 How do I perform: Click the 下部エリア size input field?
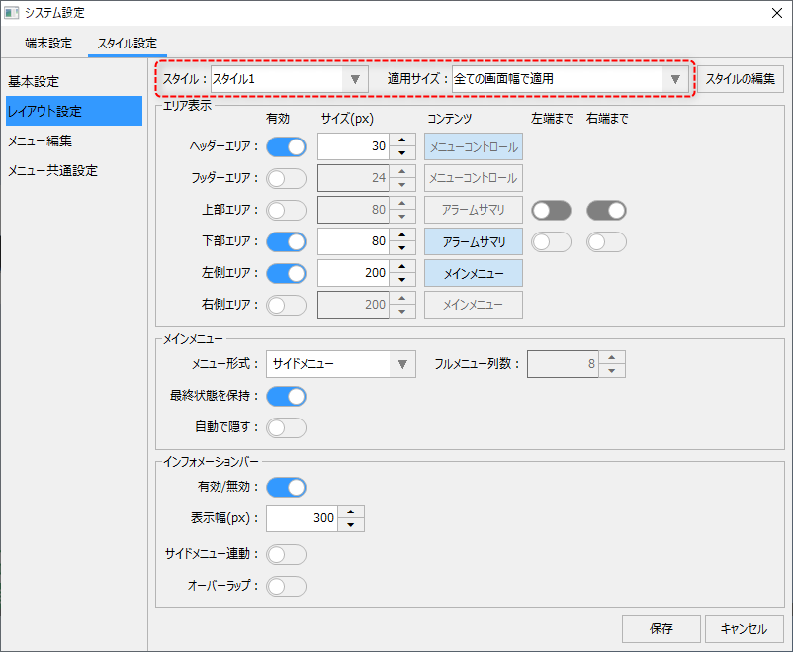(353, 241)
